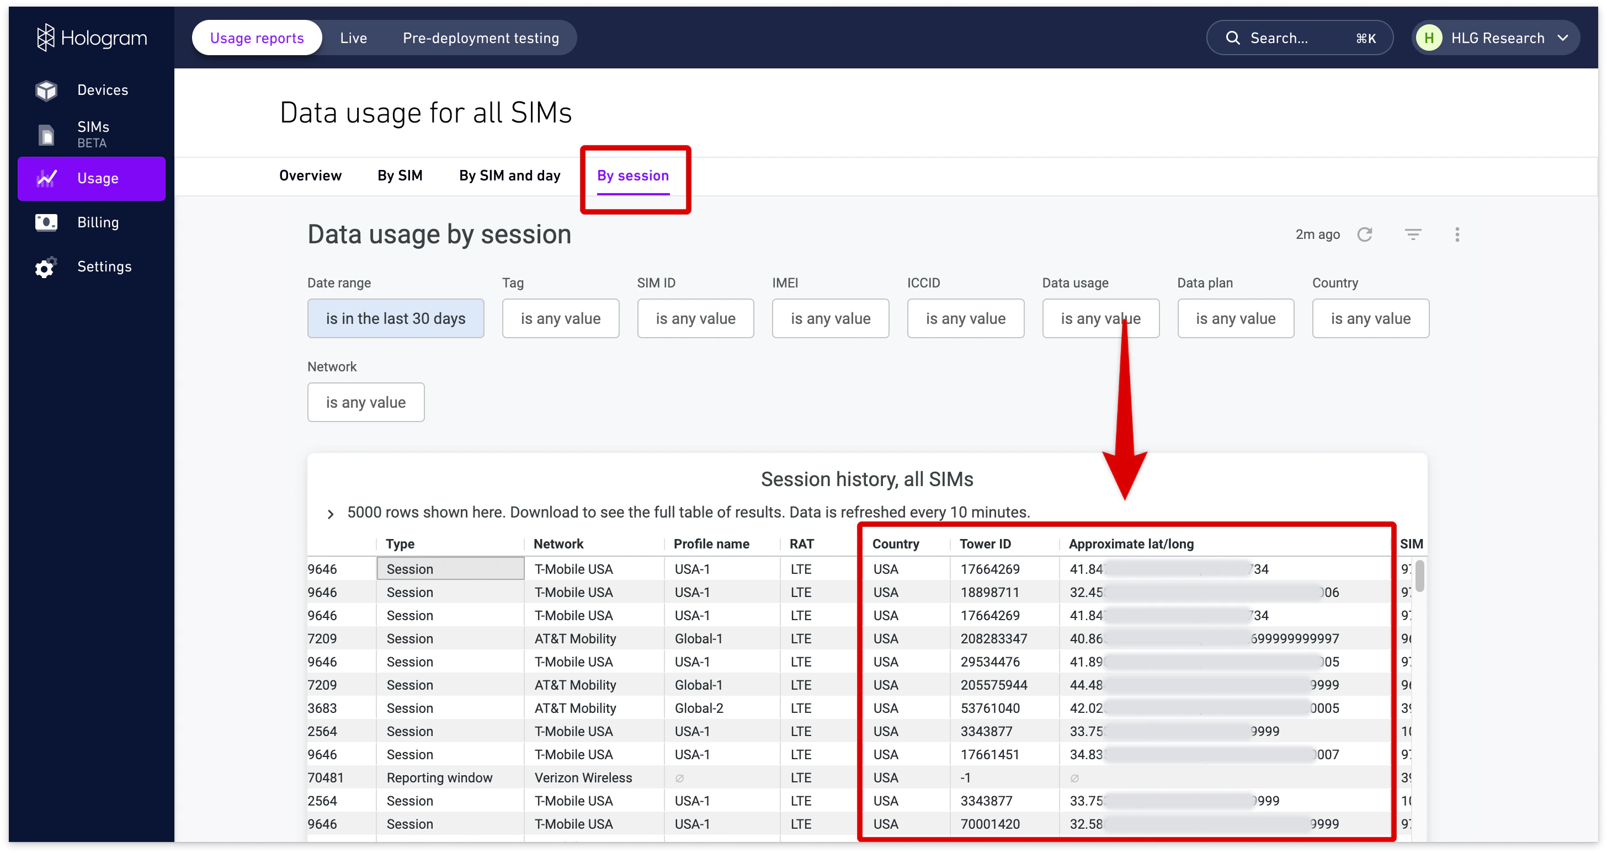Go to Settings in sidebar

click(x=92, y=267)
